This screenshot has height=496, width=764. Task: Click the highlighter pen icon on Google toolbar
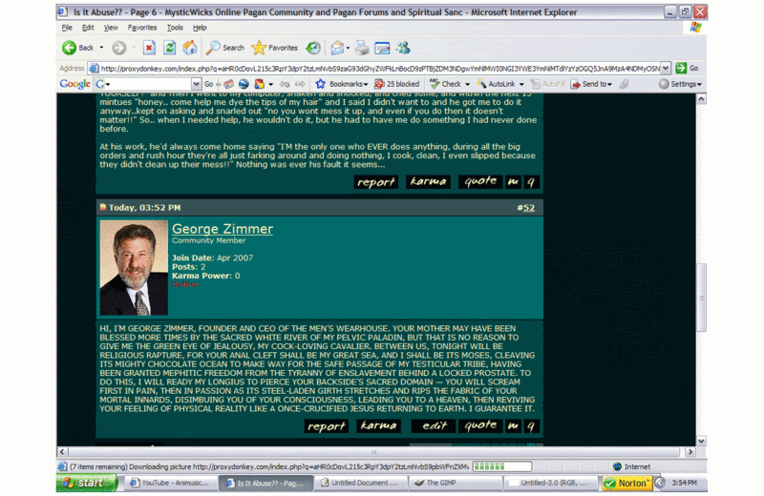point(625,84)
